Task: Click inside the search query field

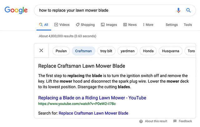Action: tap(103, 10)
